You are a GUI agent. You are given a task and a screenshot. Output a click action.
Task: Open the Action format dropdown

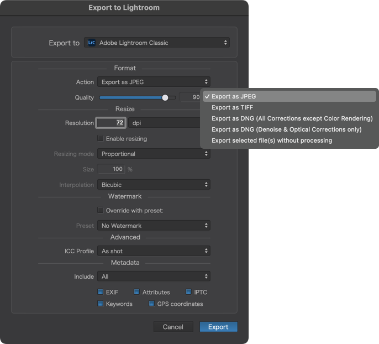pos(154,82)
